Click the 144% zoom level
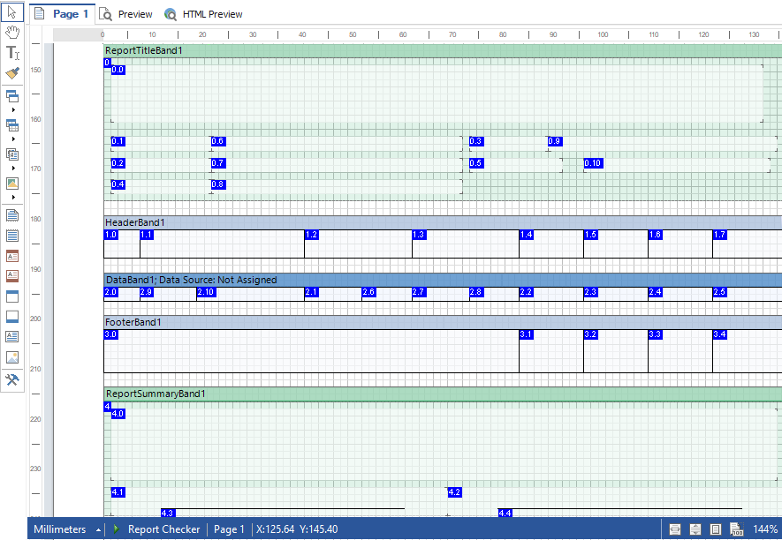This screenshot has height=540, width=782. [x=765, y=529]
